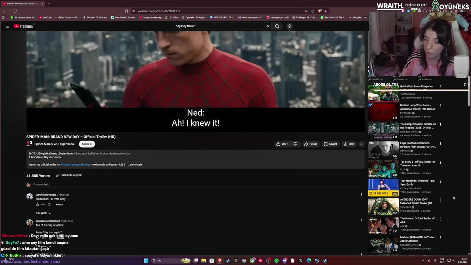The height and width of the screenshot is (265, 471).
Task: Open the Epic Games taskbar icon
Action: (x=236, y=261)
